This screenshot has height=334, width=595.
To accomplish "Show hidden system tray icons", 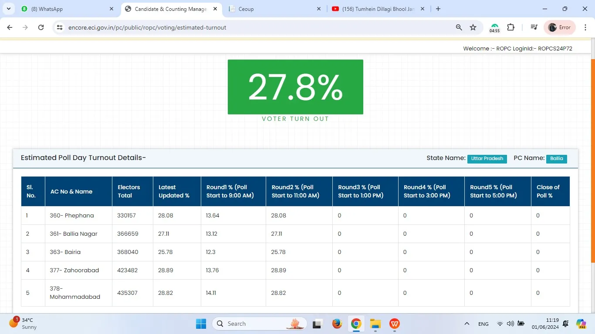I will [467, 324].
